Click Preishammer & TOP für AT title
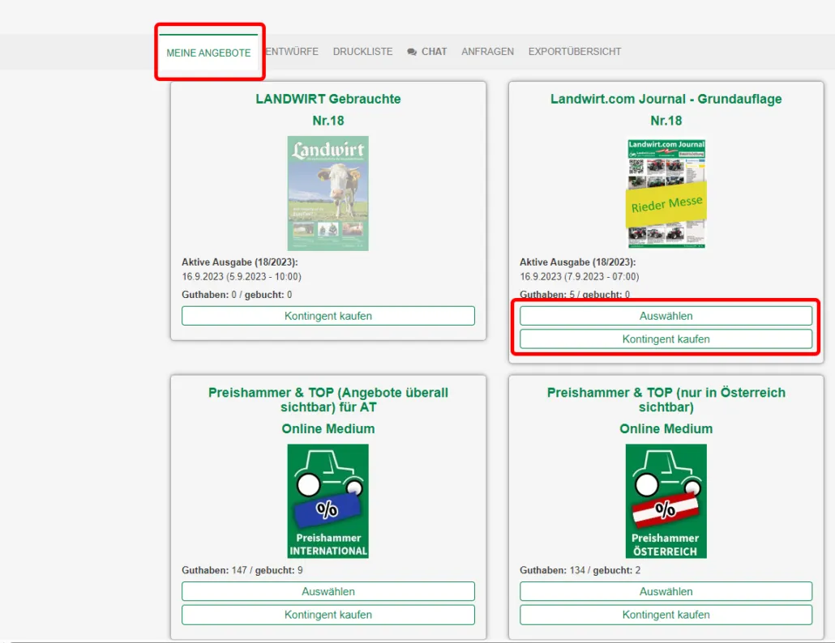This screenshot has width=835, height=643. click(328, 400)
